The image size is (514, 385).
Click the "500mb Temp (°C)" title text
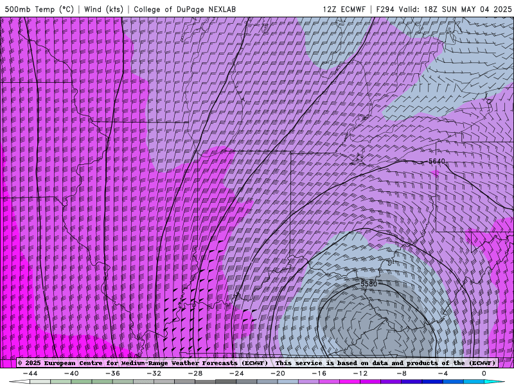point(39,9)
